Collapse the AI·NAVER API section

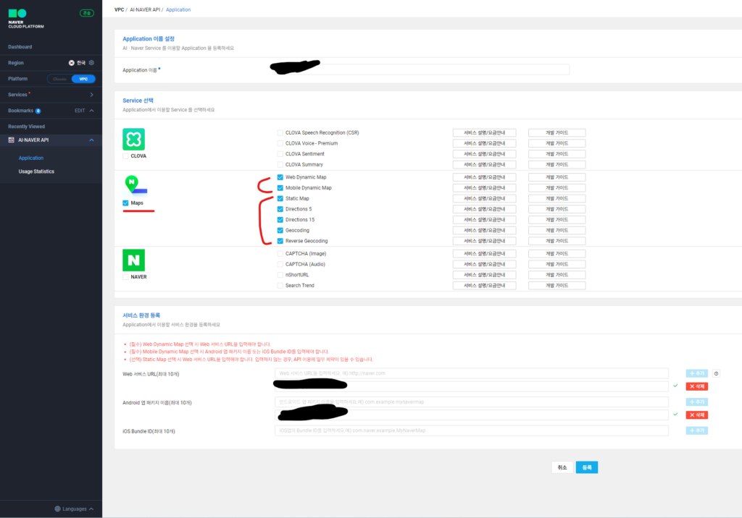point(91,140)
